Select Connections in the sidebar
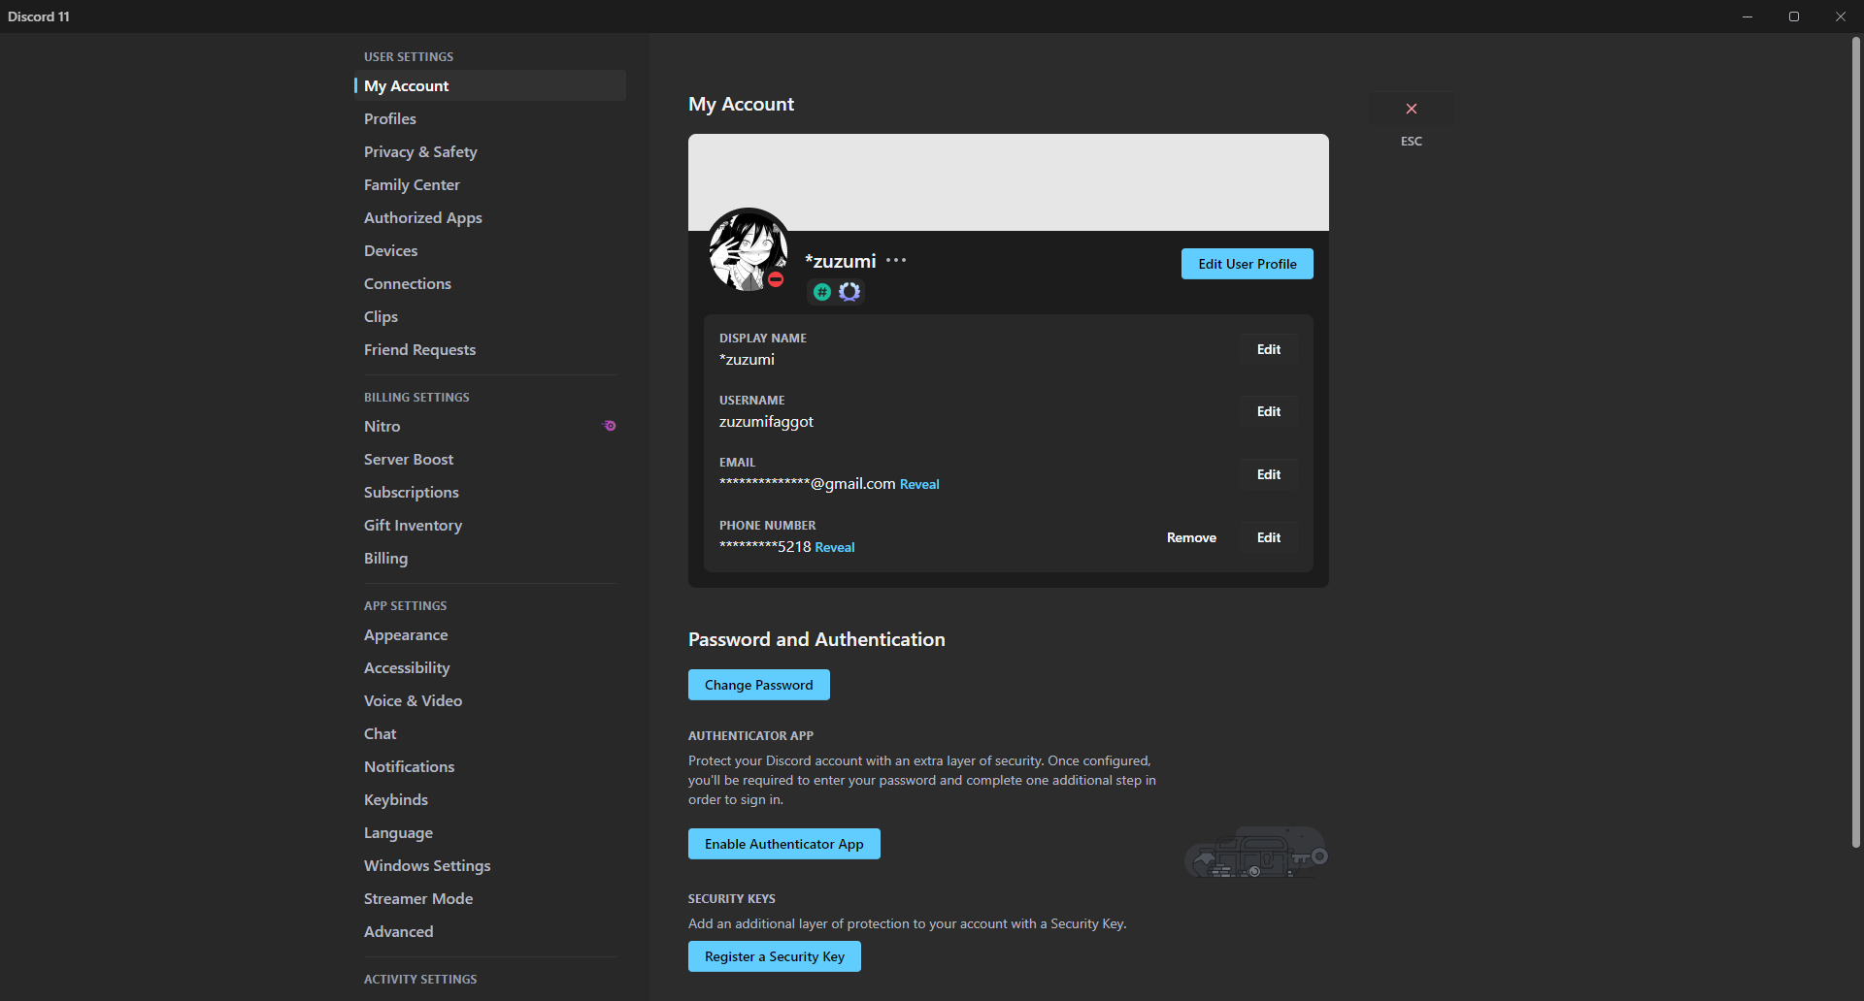Viewport: 1864px width, 1001px height. 490,283
